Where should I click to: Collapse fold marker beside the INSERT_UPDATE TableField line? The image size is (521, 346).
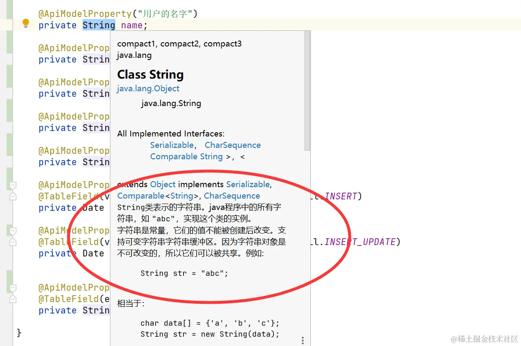point(13,242)
